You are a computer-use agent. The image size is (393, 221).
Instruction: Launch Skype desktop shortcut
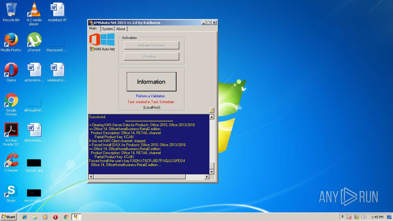pos(11,193)
